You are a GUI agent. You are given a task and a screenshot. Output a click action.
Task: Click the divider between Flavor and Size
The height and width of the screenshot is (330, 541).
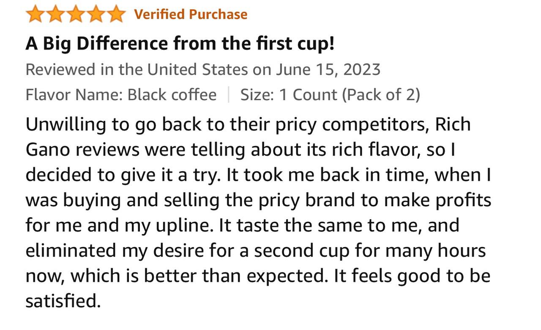tap(229, 95)
